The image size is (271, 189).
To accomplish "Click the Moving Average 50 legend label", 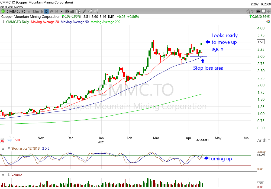I will tap(75, 22).
